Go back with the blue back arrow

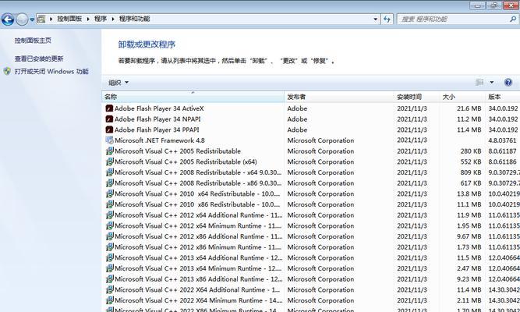point(8,19)
